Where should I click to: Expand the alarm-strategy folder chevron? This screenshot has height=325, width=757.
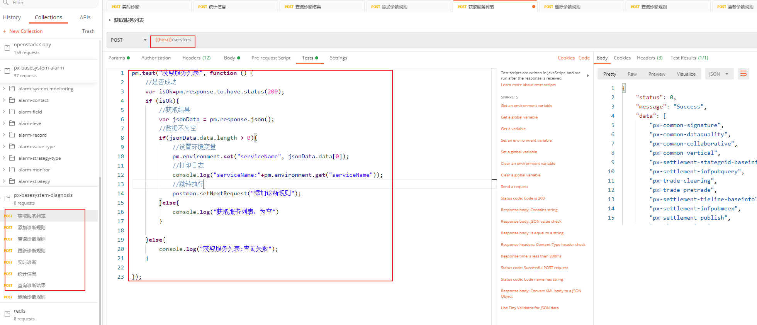tap(4, 181)
